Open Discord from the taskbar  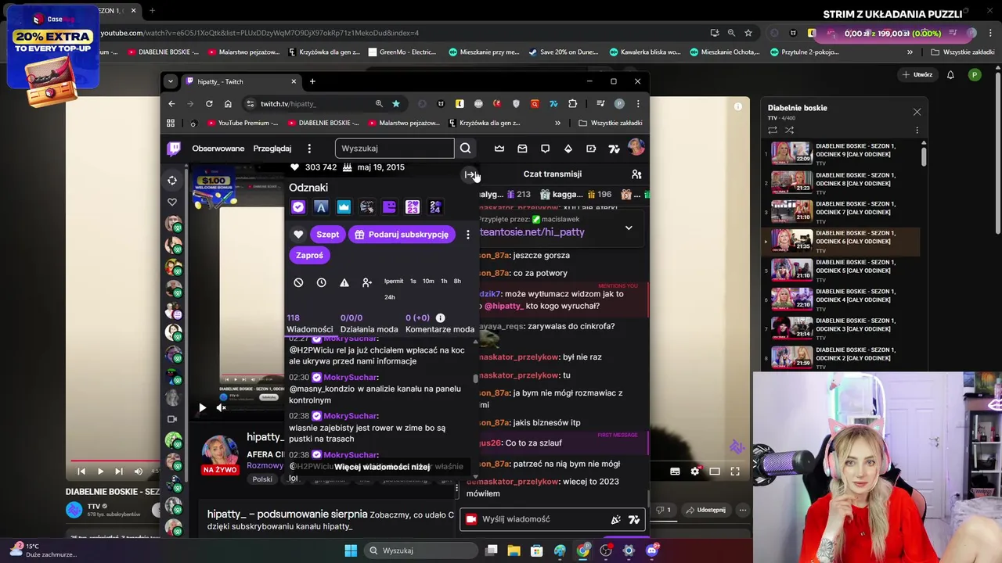click(651, 550)
